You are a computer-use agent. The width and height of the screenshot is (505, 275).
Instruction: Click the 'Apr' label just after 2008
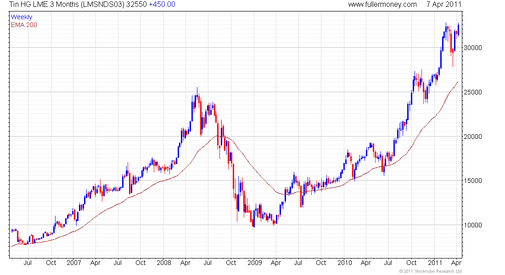(185, 263)
